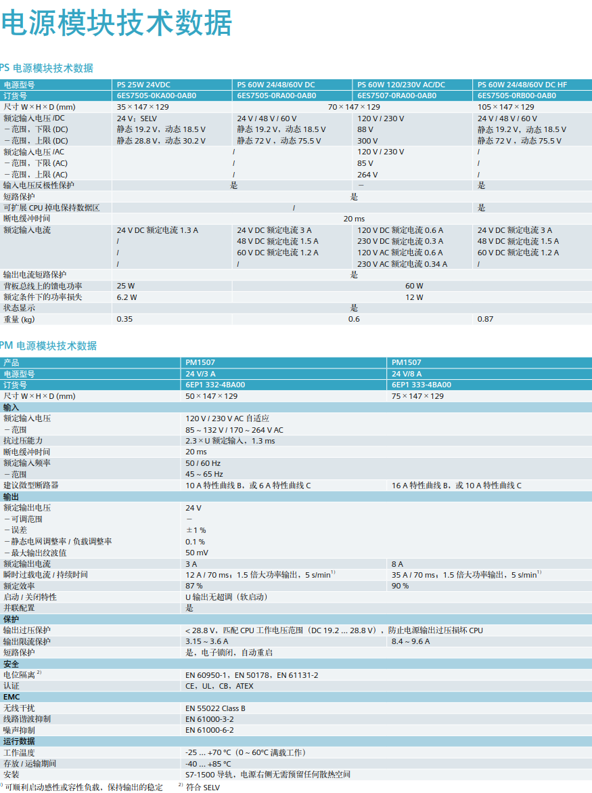The image size is (592, 793).
Task: Click the "输入电压反极性保护" row label
Action: (x=39, y=186)
